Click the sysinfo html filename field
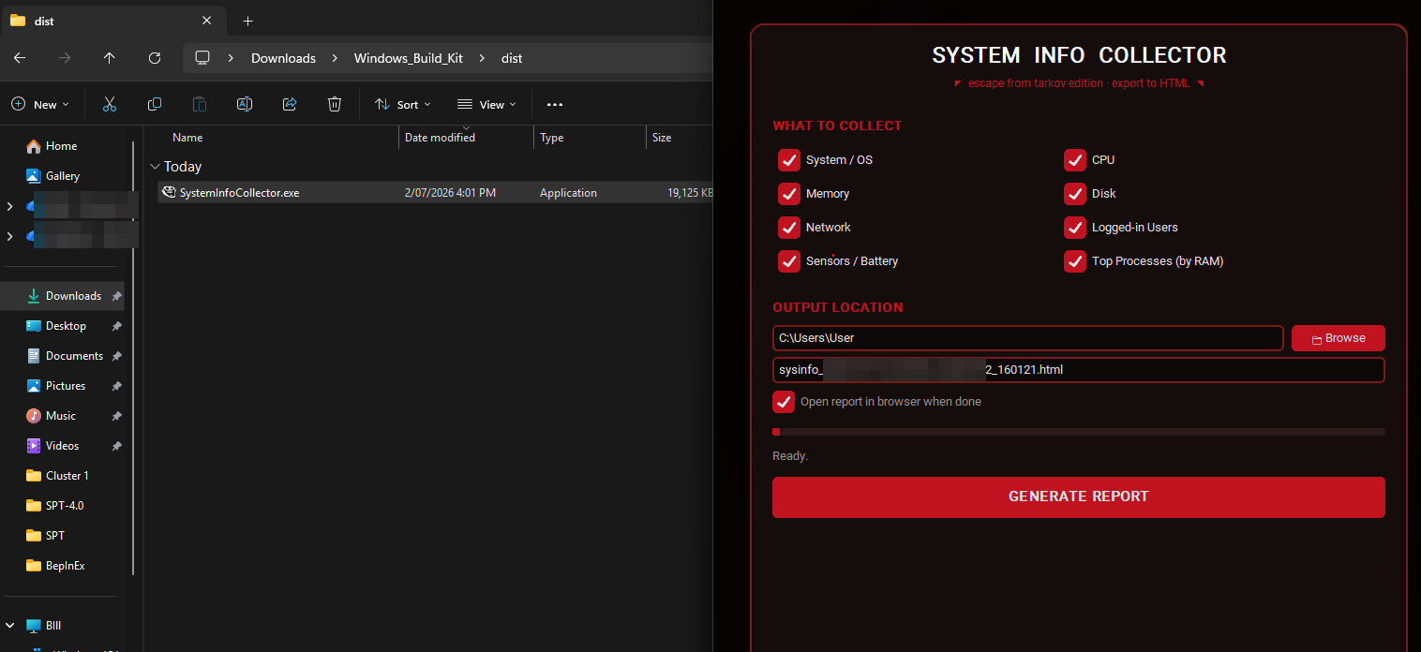Screen dimensions: 1421x652 pyautogui.click(x=1078, y=370)
